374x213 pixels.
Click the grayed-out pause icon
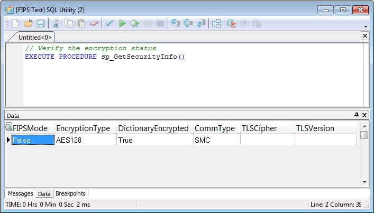click(148, 23)
